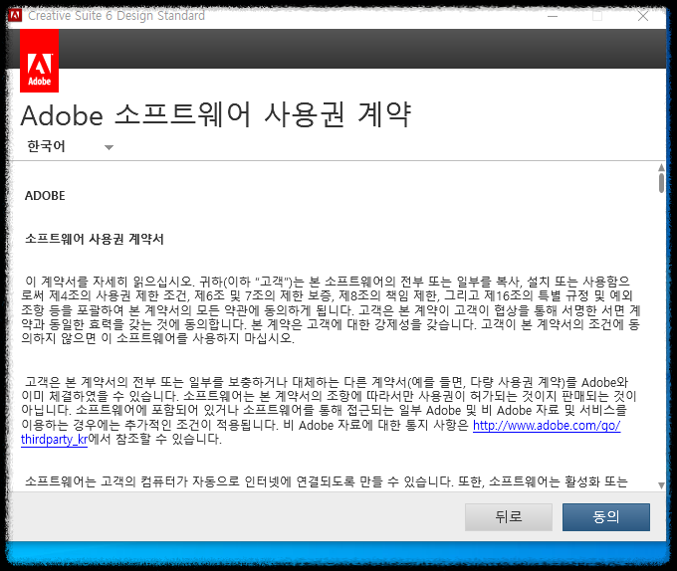Click the 'Adobe 소프트웨어 사용권 계약' page title
The height and width of the screenshot is (571, 677).
tap(215, 115)
